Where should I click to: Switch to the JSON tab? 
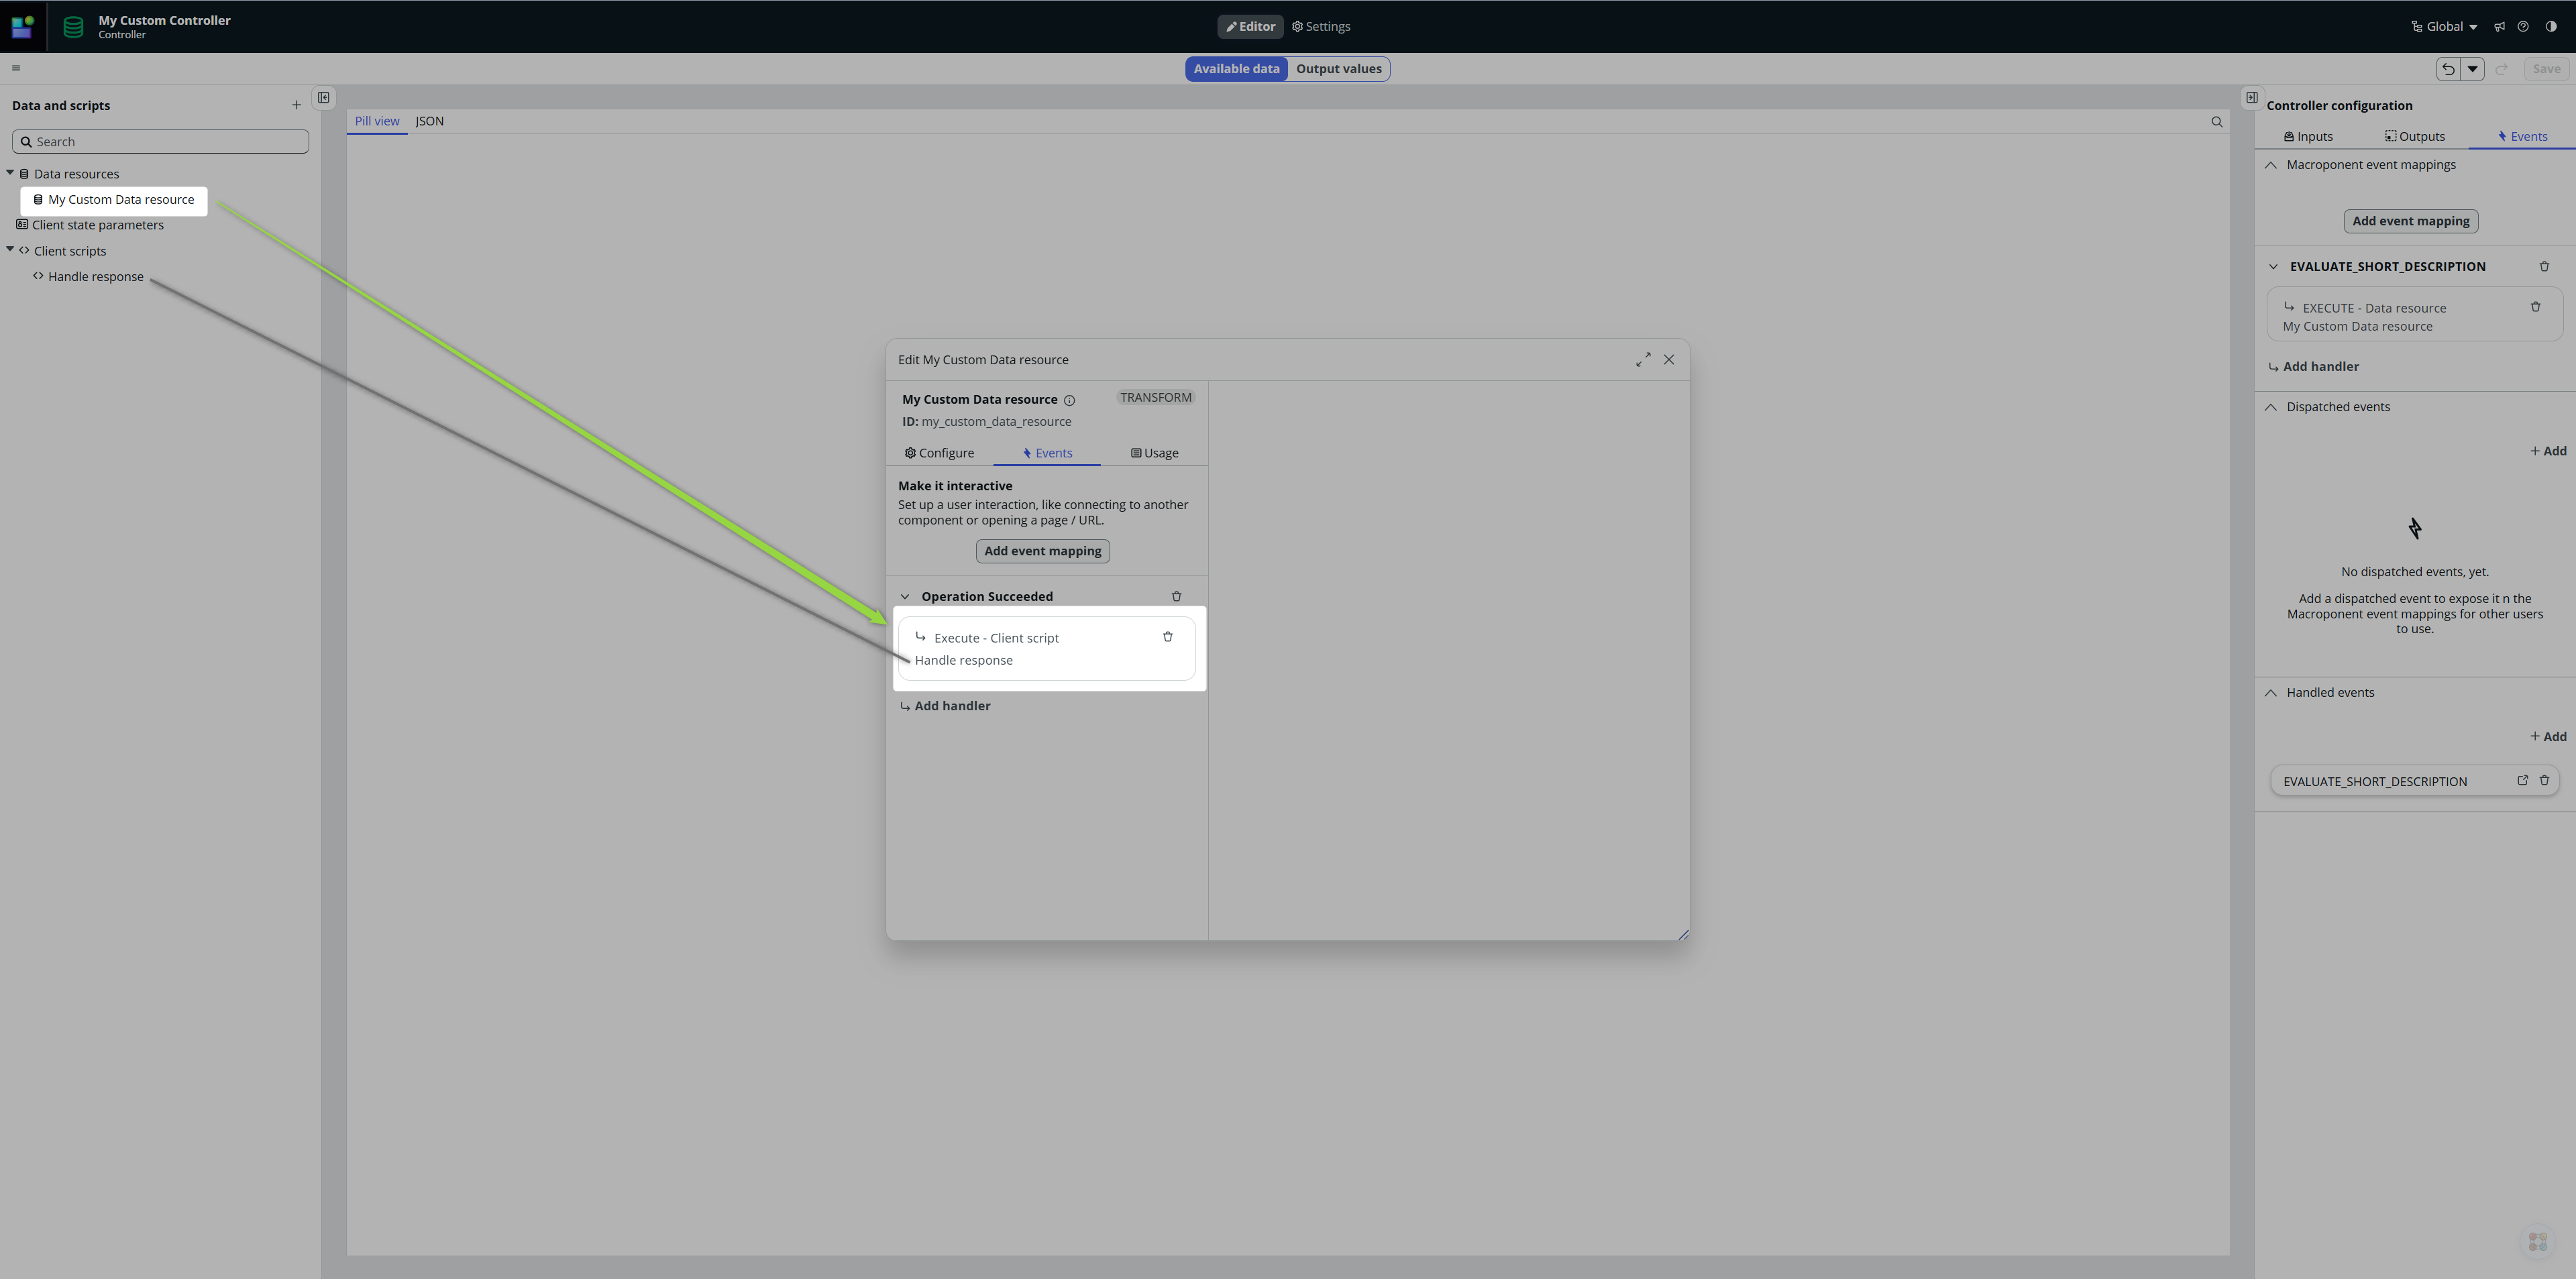coord(429,121)
